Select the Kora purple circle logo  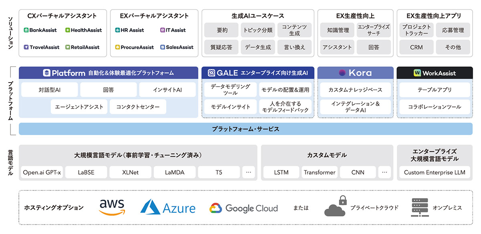coord(342,73)
